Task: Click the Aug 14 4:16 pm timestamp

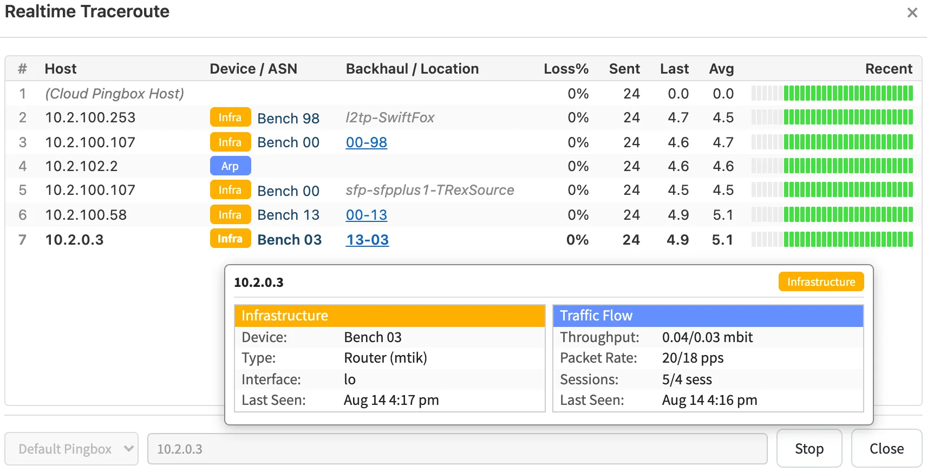Action: coord(709,400)
